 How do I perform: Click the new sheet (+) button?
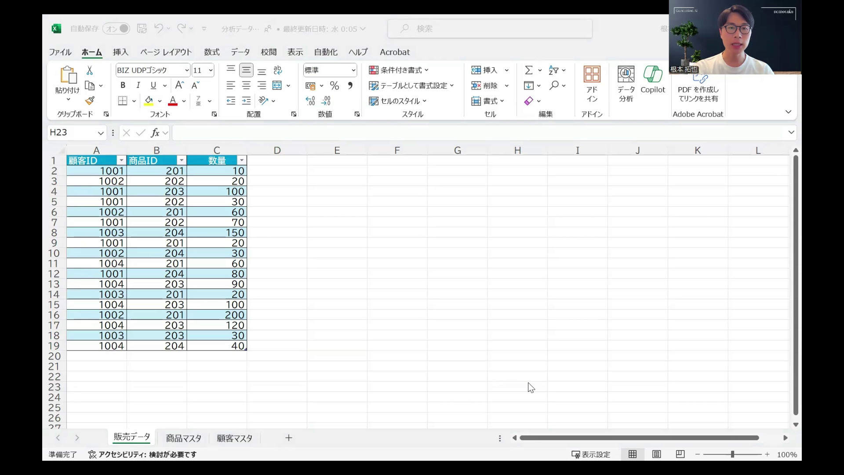[x=288, y=438]
